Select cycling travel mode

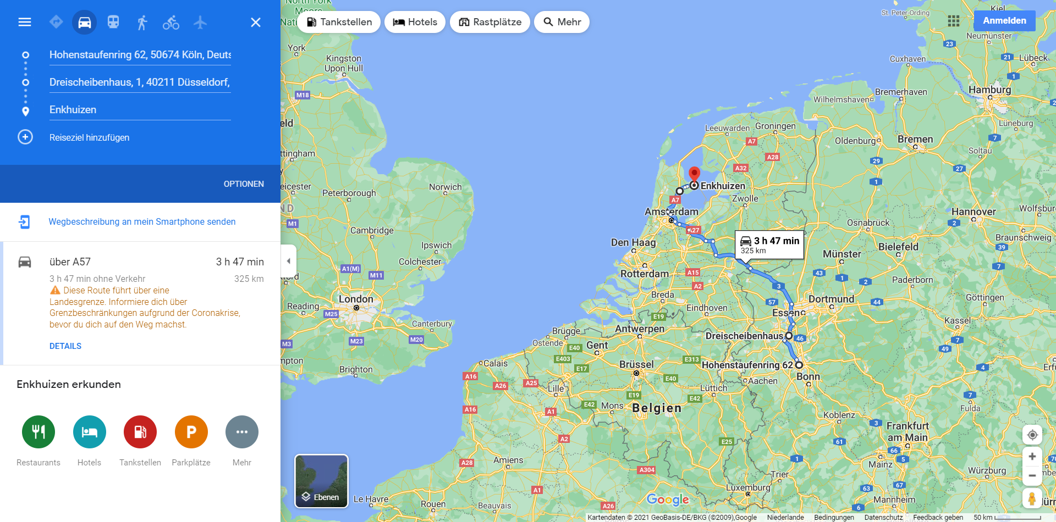pos(171,22)
